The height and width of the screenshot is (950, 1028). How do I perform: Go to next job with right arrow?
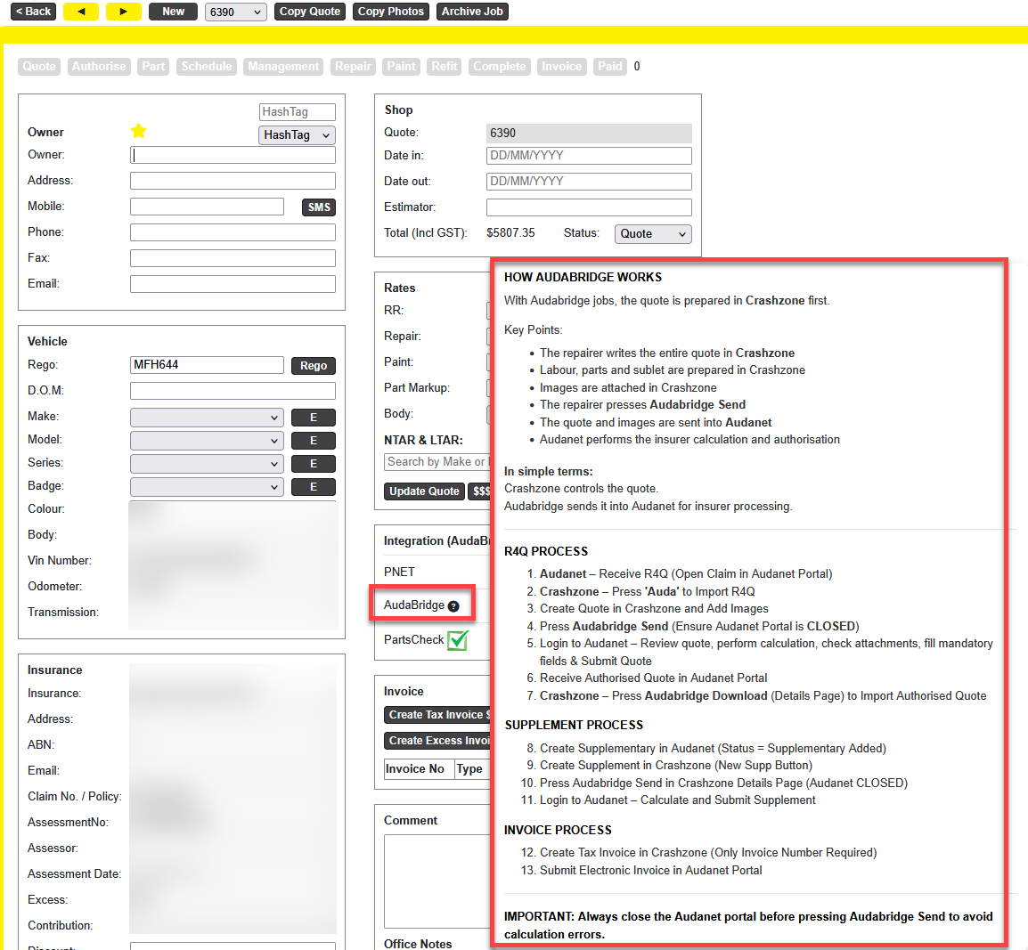pos(123,12)
